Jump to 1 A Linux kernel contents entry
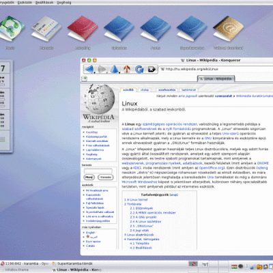 coord(136,199)
